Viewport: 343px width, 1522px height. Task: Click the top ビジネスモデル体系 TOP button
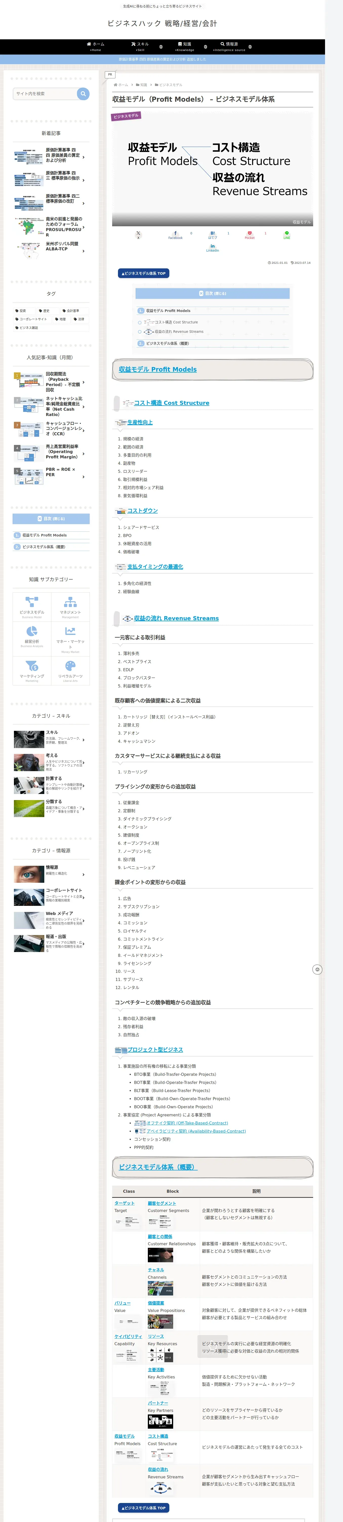[x=144, y=273]
